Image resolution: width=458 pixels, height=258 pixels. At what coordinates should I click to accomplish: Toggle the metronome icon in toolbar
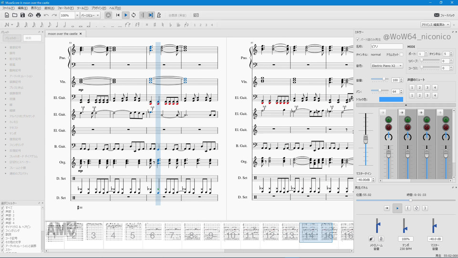(x=158, y=15)
